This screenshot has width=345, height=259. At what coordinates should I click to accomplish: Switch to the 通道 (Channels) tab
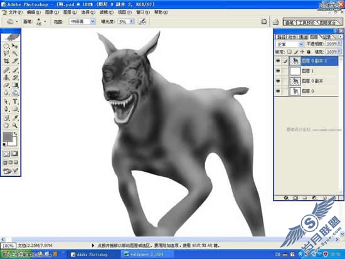pyautogui.click(x=304, y=37)
